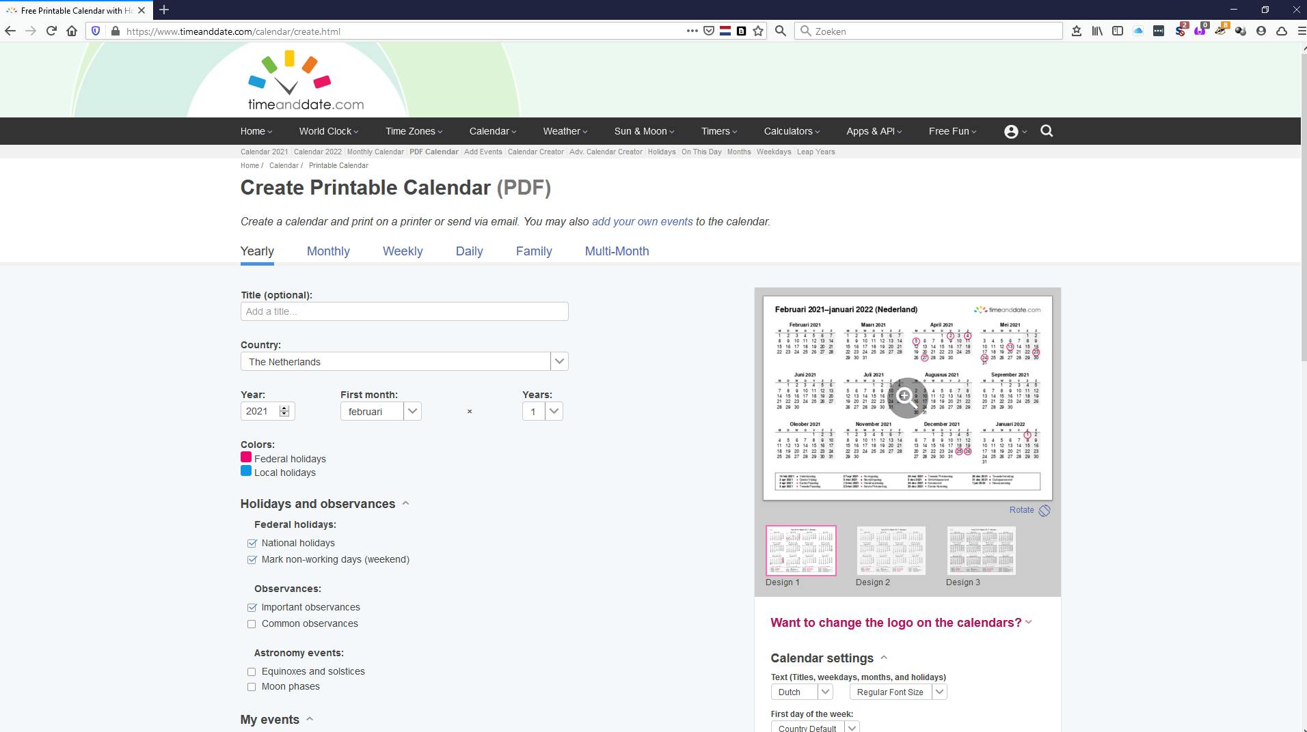Open the Weather menu
The image size is (1307, 732).
click(565, 131)
